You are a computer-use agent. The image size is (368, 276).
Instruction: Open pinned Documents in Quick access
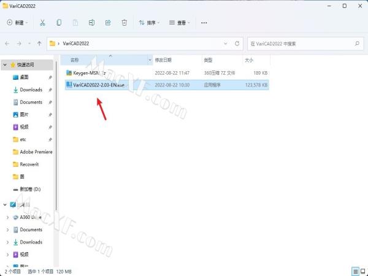[31, 102]
